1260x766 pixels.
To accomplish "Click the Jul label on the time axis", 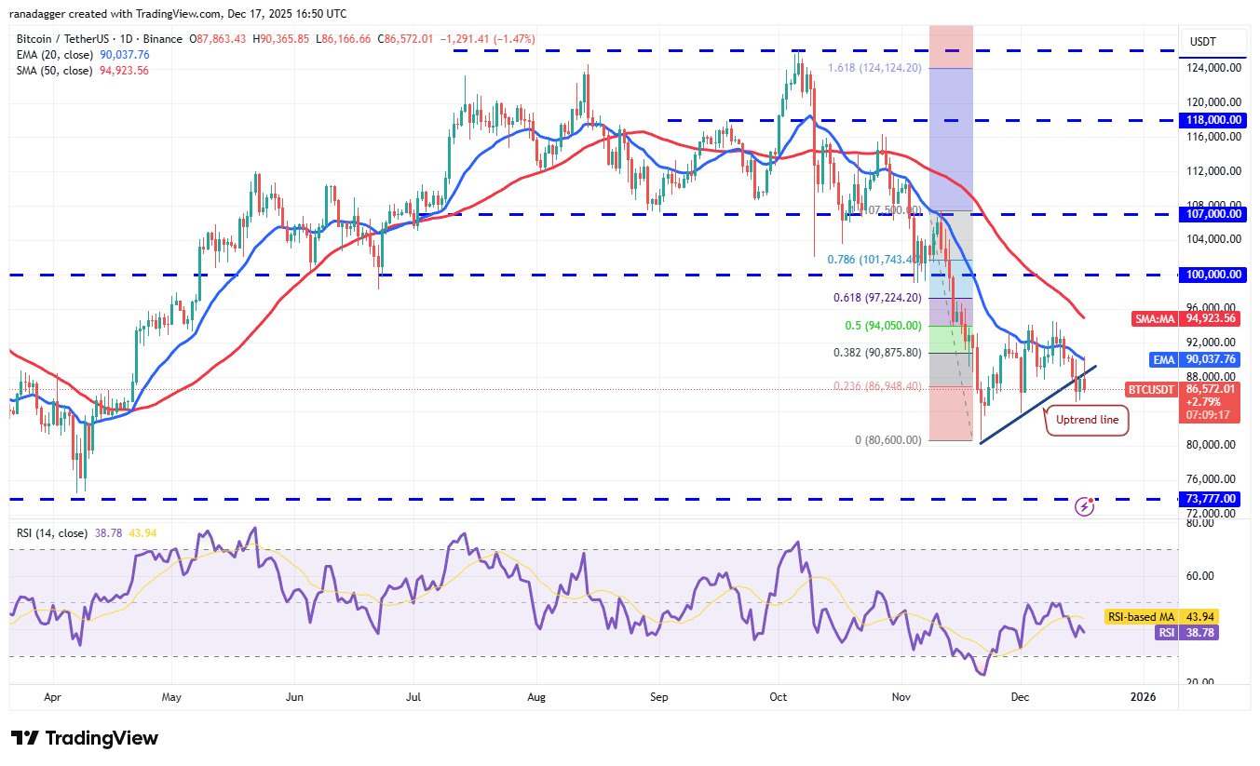I will click(413, 696).
